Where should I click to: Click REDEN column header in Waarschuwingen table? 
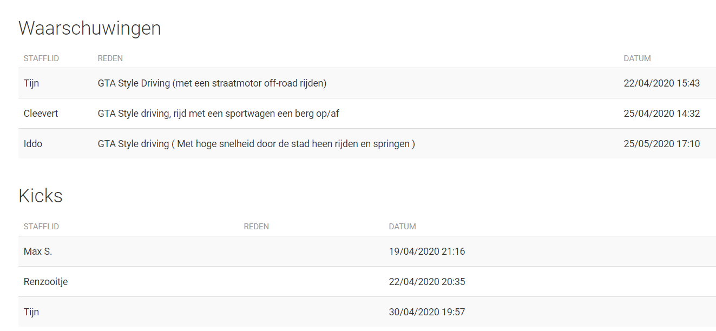click(110, 58)
